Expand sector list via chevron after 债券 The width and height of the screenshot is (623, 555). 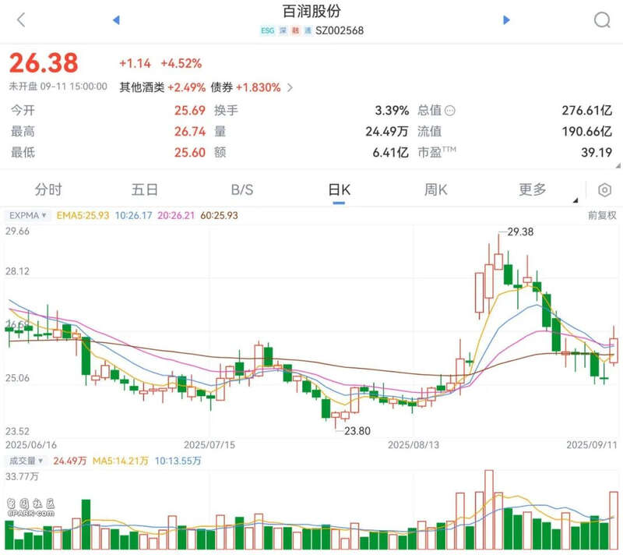click(x=290, y=87)
